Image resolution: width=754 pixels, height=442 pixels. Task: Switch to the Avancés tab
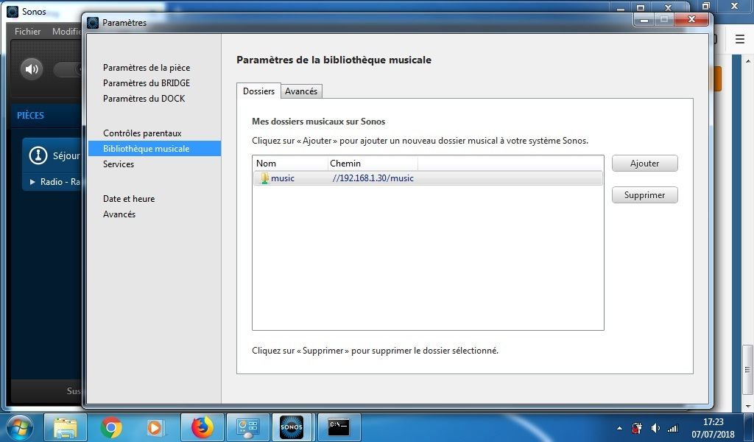pos(301,91)
